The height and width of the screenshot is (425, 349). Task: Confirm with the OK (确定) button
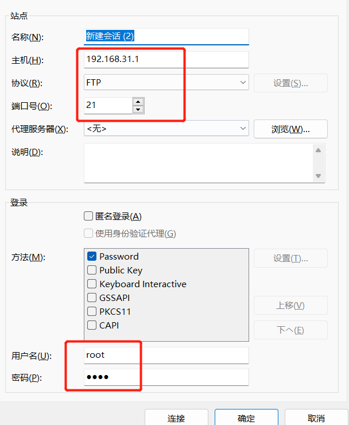(246, 418)
